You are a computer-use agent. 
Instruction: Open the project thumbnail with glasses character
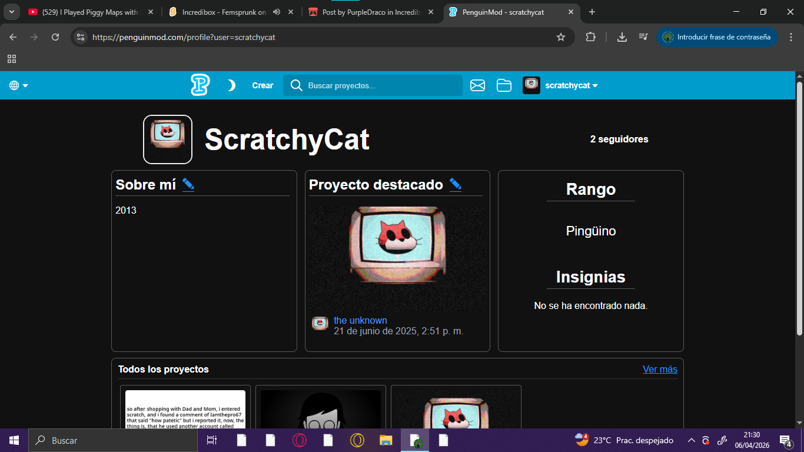(x=321, y=409)
